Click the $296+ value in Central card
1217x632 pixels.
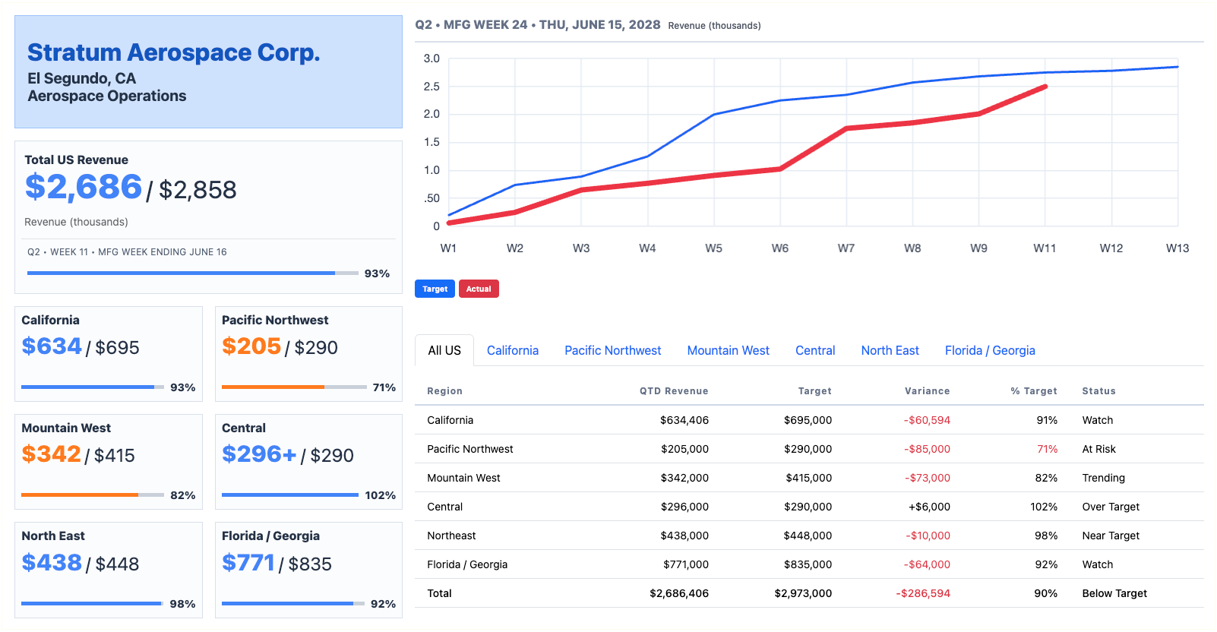pos(259,454)
